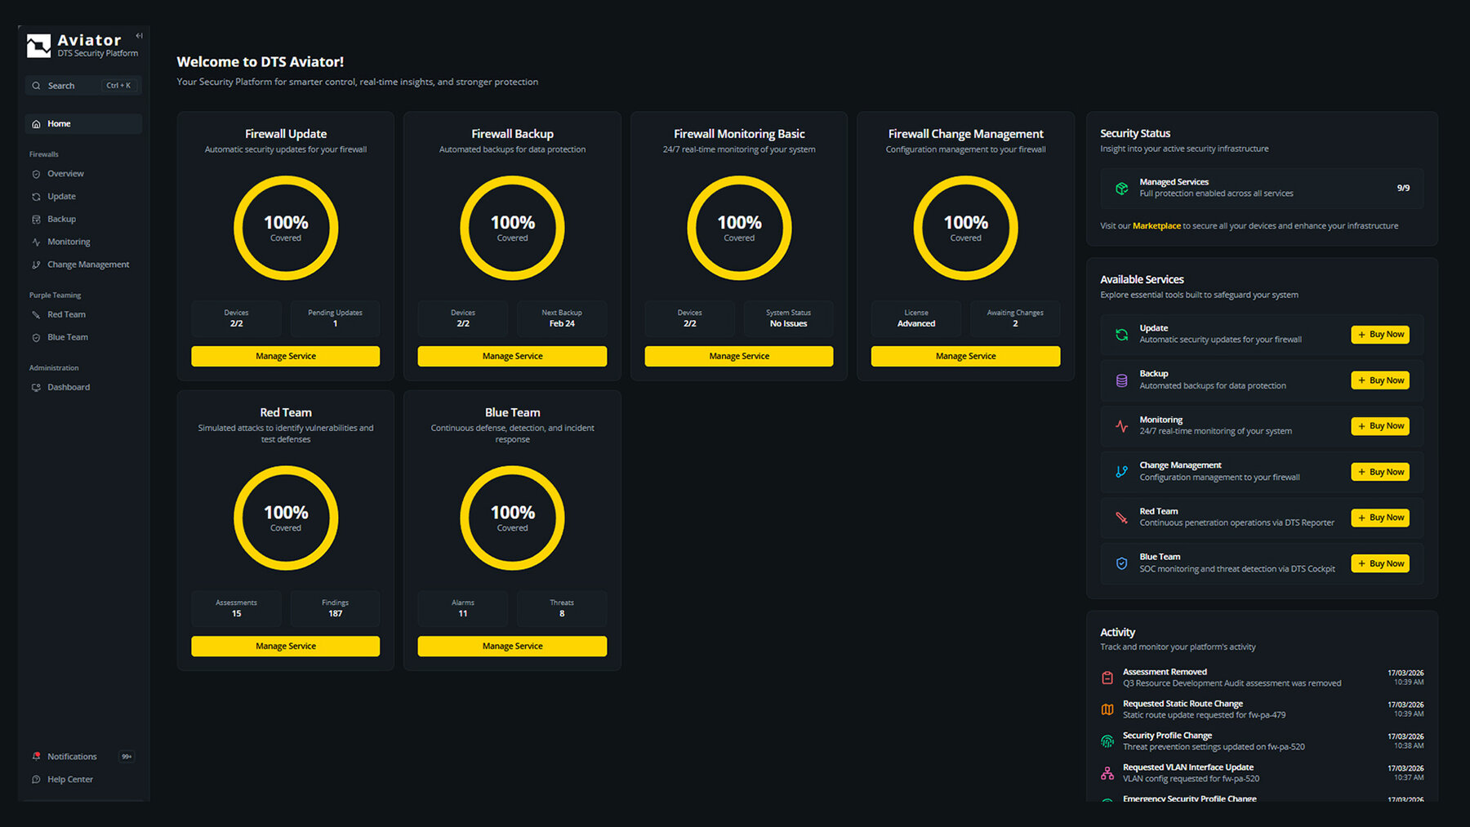The height and width of the screenshot is (827, 1470).
Task: Click Buy Now for the Monitoring service
Action: 1379,426
